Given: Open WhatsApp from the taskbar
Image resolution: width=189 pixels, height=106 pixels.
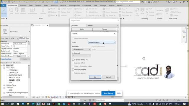Looking at the screenshot, I should coord(59,104).
